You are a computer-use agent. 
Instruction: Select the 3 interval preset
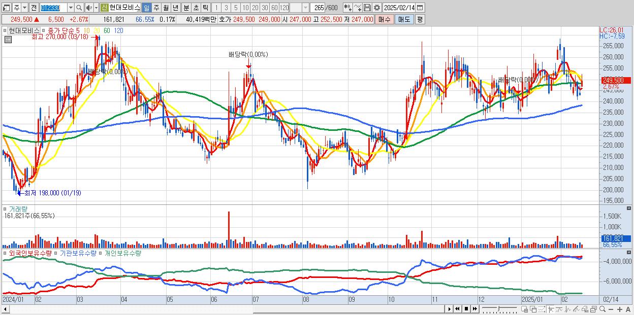pos(226,8)
